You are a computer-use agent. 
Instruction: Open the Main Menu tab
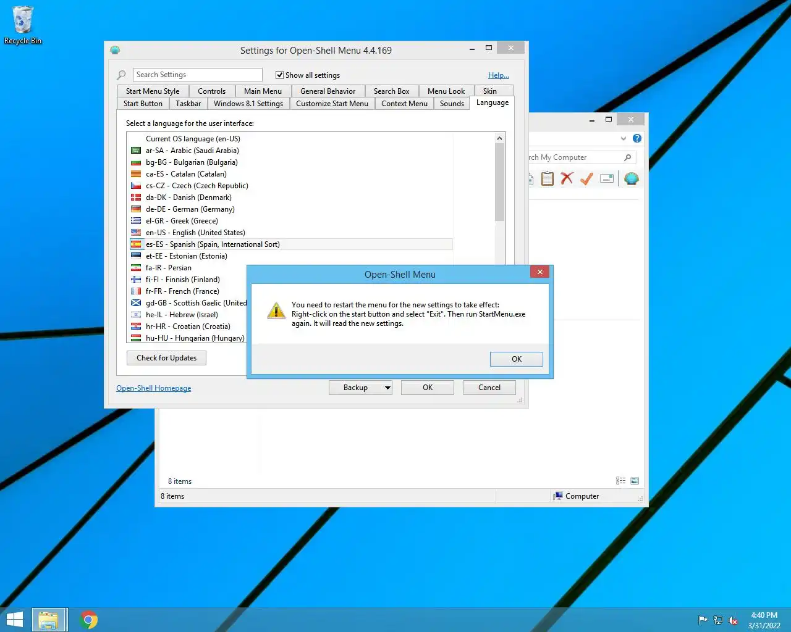pos(263,91)
